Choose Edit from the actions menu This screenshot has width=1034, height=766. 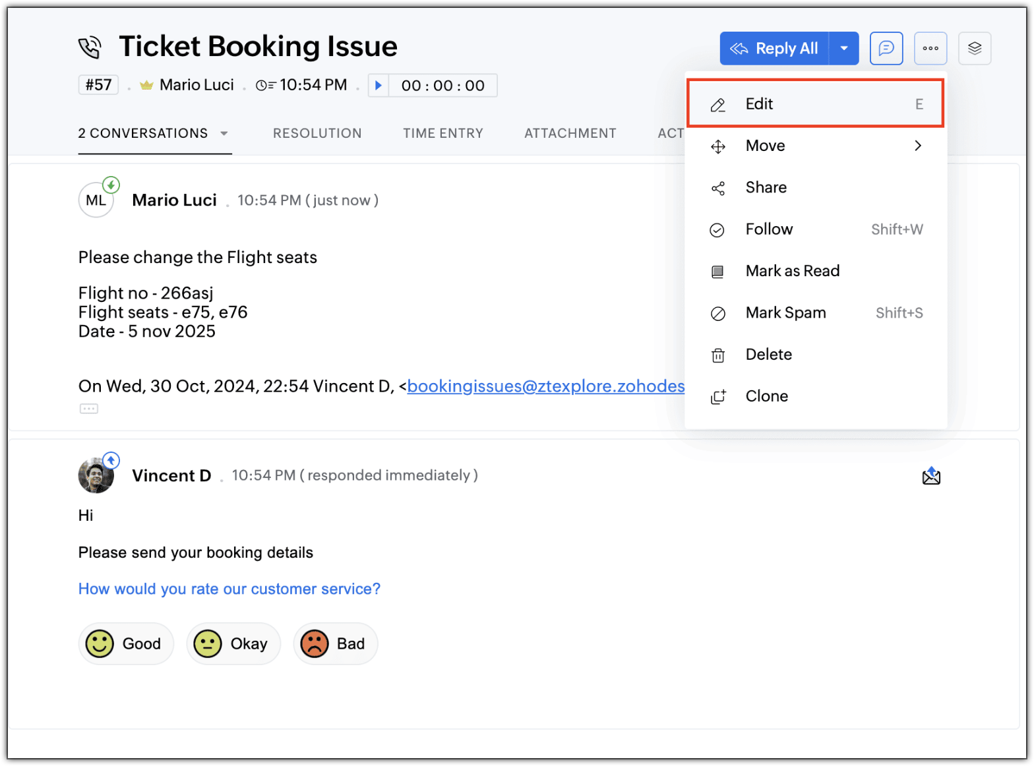[x=815, y=104]
